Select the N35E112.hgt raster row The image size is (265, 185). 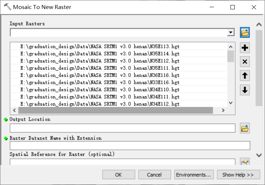(x=119, y=61)
